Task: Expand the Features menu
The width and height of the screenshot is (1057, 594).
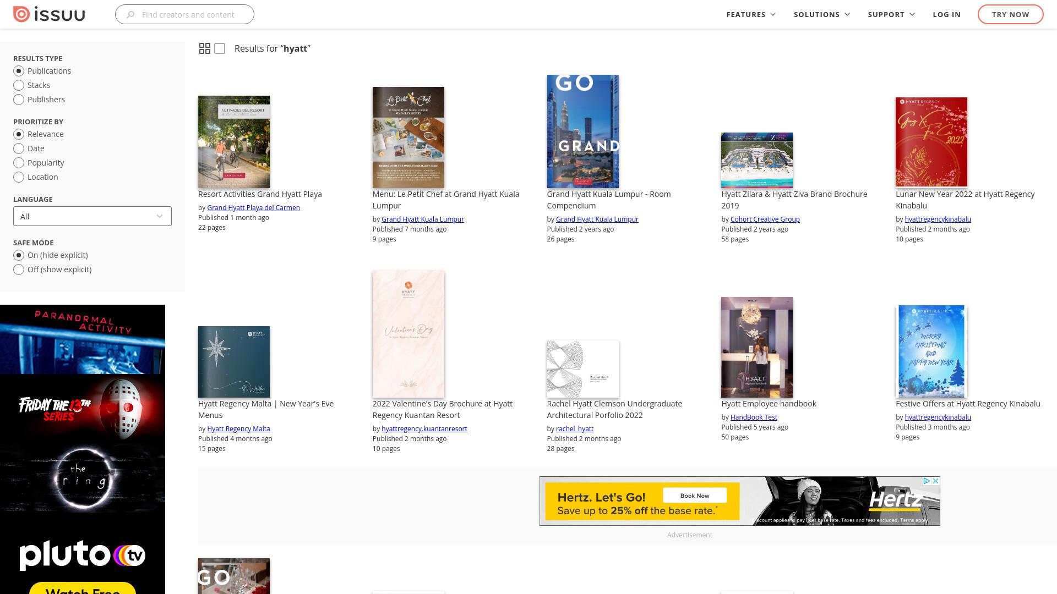Action: pyautogui.click(x=751, y=14)
